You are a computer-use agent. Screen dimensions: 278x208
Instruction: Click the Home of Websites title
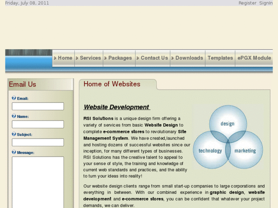click(112, 84)
